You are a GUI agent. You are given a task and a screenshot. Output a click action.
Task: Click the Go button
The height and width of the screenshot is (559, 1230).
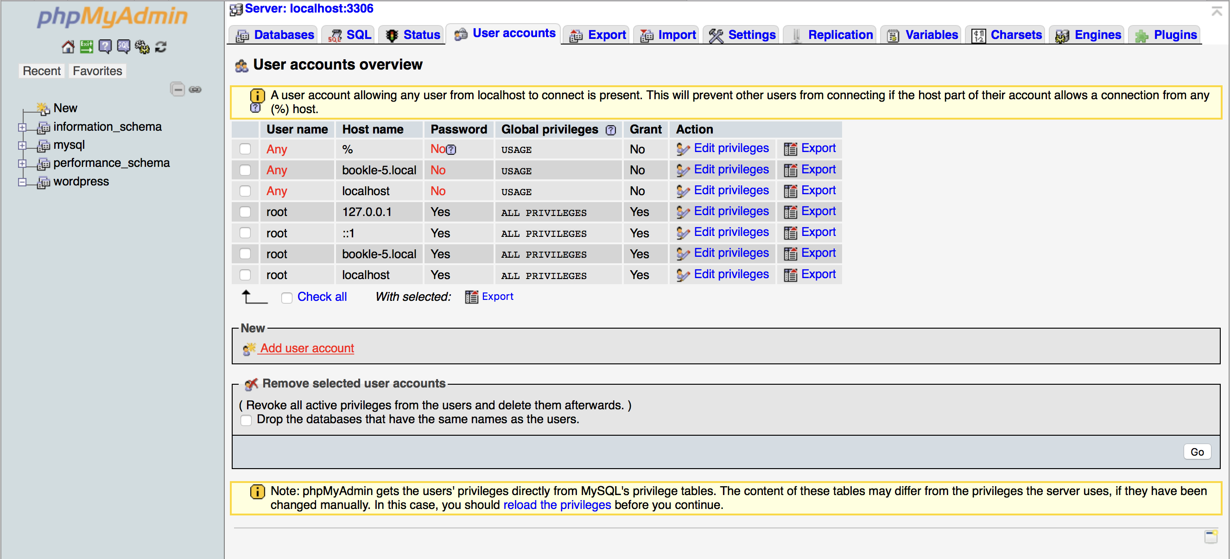click(x=1197, y=452)
